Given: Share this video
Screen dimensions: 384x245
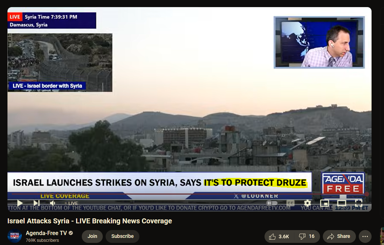Looking at the screenshot, I should [339, 236].
